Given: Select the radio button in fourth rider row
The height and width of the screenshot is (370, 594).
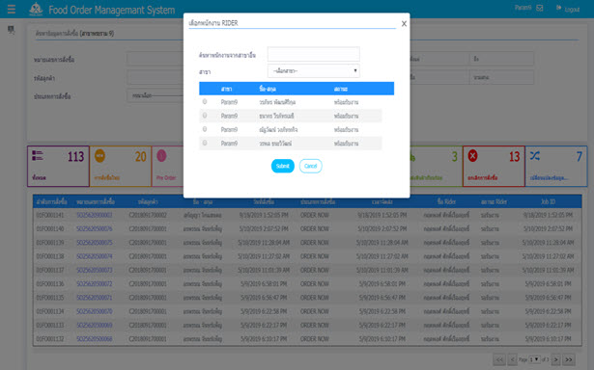Looking at the screenshot, I should (x=205, y=143).
